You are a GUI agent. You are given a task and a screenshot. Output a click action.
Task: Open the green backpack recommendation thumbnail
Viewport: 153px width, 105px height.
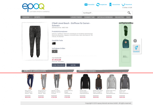pyautogui.click(x=126, y=44)
